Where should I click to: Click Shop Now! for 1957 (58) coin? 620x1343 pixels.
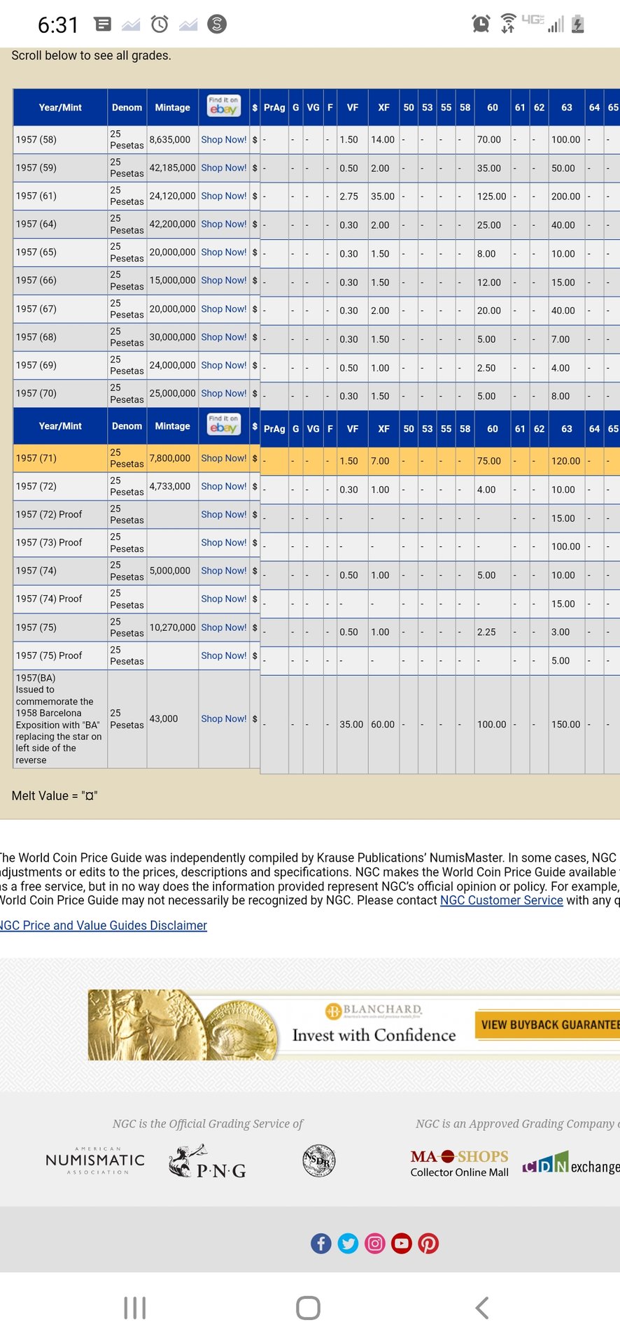pyautogui.click(x=223, y=140)
